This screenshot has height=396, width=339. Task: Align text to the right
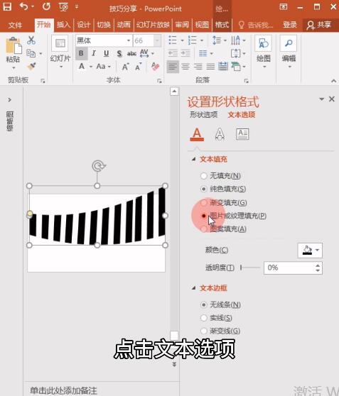point(198,67)
